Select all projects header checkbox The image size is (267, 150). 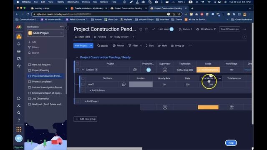[x=78, y=64]
